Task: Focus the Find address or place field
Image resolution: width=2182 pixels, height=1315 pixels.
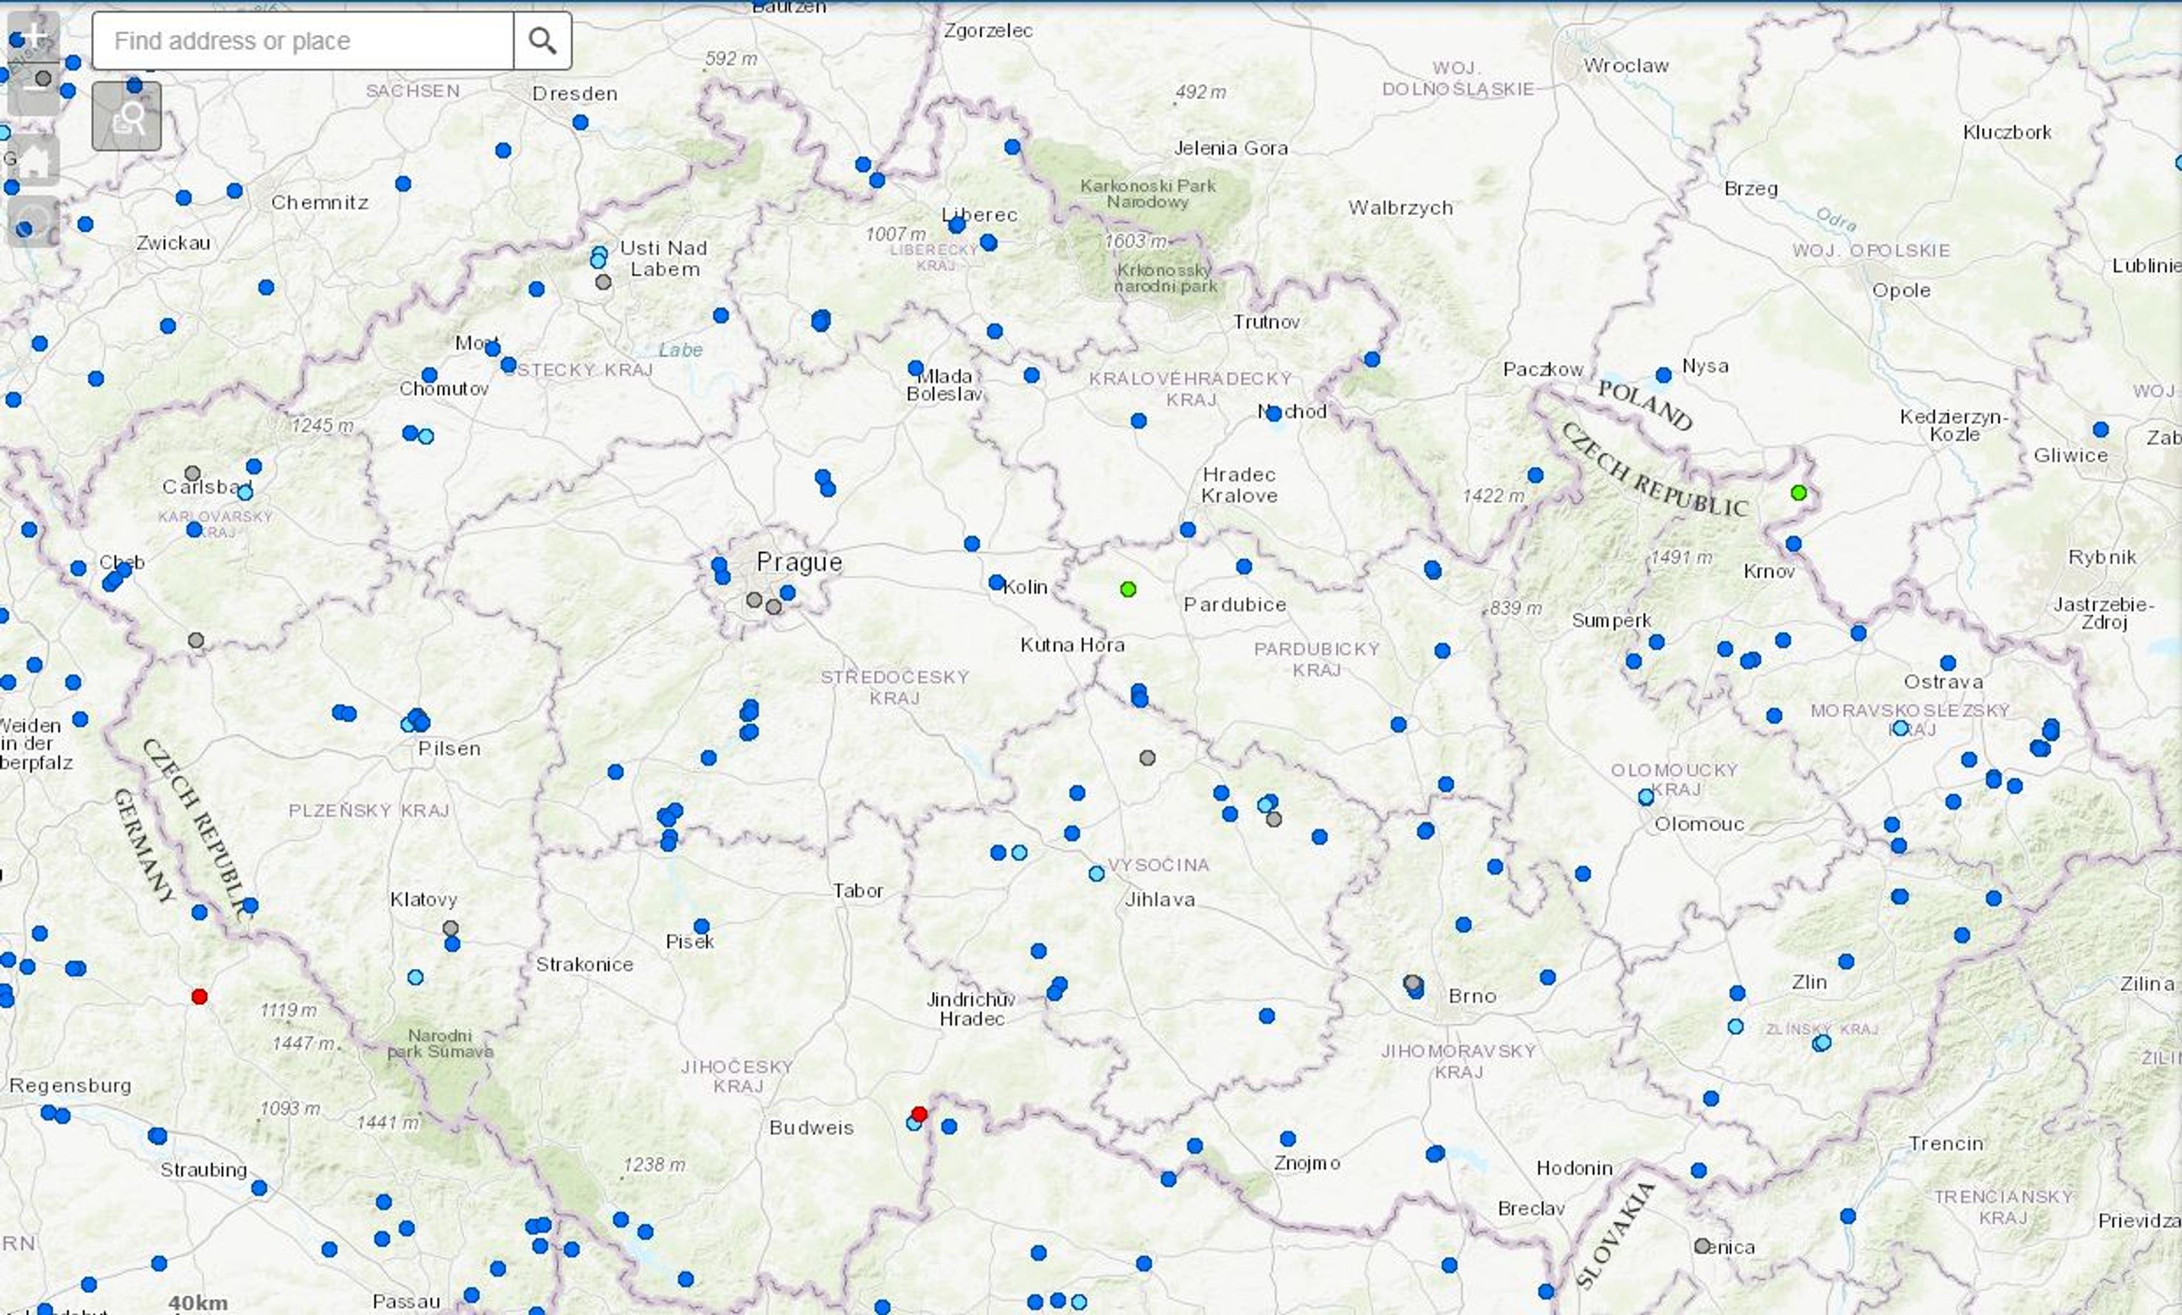Action: pyautogui.click(x=303, y=40)
